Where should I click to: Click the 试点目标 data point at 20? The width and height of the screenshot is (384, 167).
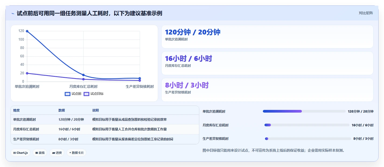tap(27, 73)
